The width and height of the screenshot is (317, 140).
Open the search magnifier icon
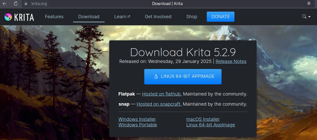click(304, 17)
